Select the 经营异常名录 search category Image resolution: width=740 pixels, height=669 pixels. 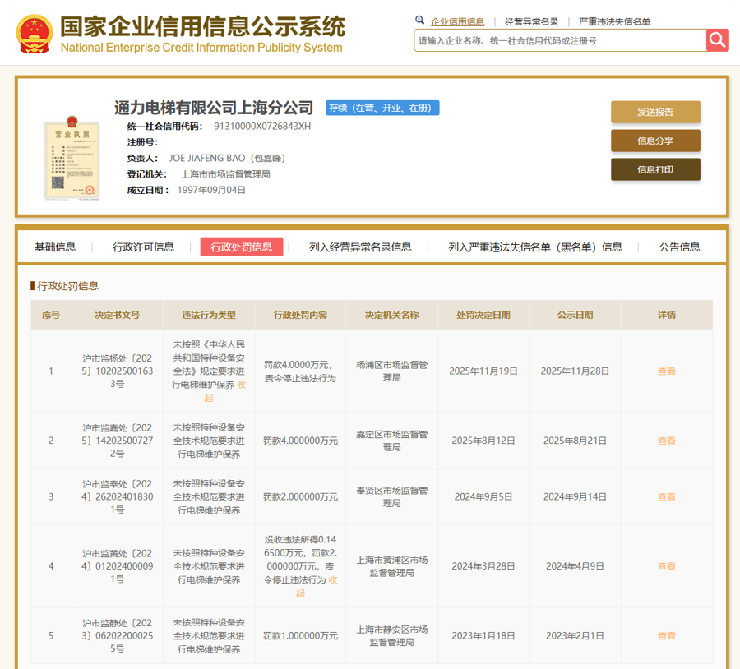(531, 21)
